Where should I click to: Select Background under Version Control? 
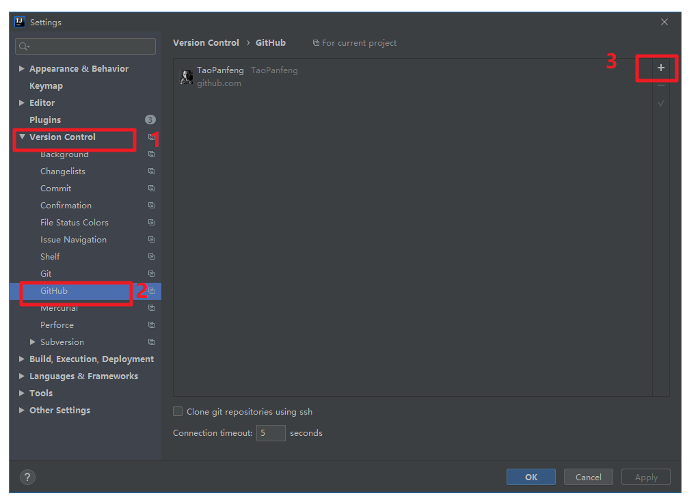click(64, 154)
